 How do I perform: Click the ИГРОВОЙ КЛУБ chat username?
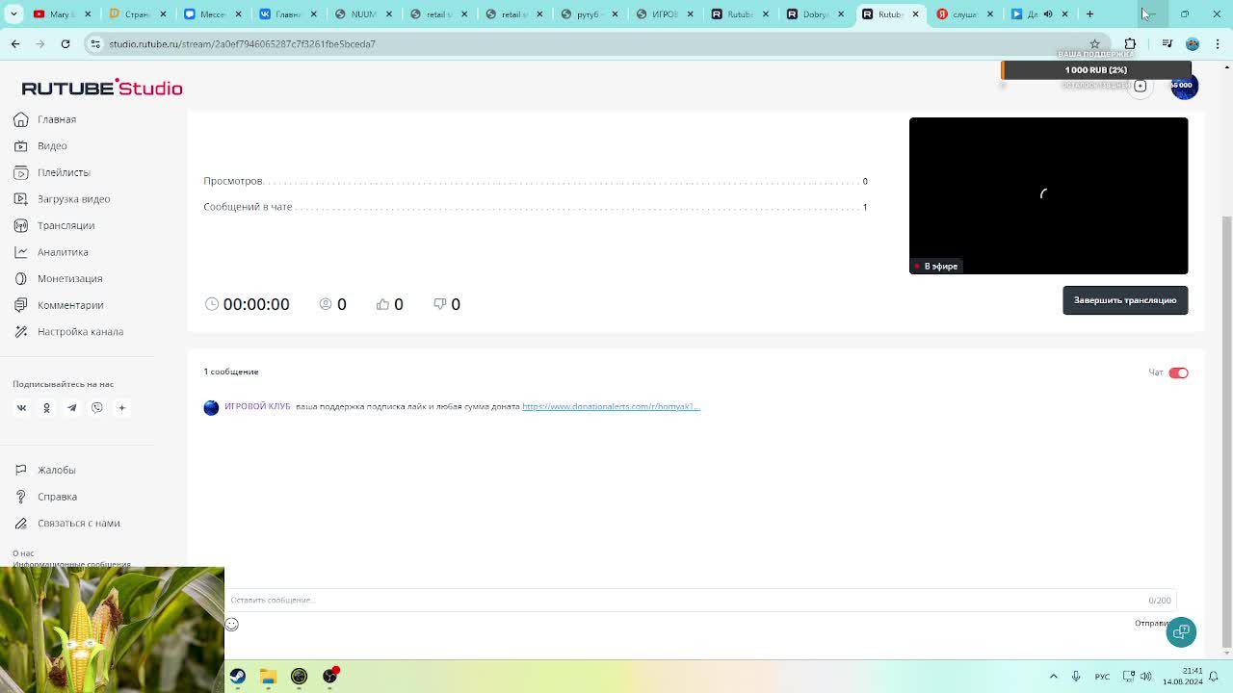[x=257, y=406]
